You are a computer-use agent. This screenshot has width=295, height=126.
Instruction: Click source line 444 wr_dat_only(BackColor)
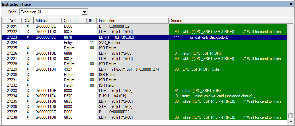point(201,37)
